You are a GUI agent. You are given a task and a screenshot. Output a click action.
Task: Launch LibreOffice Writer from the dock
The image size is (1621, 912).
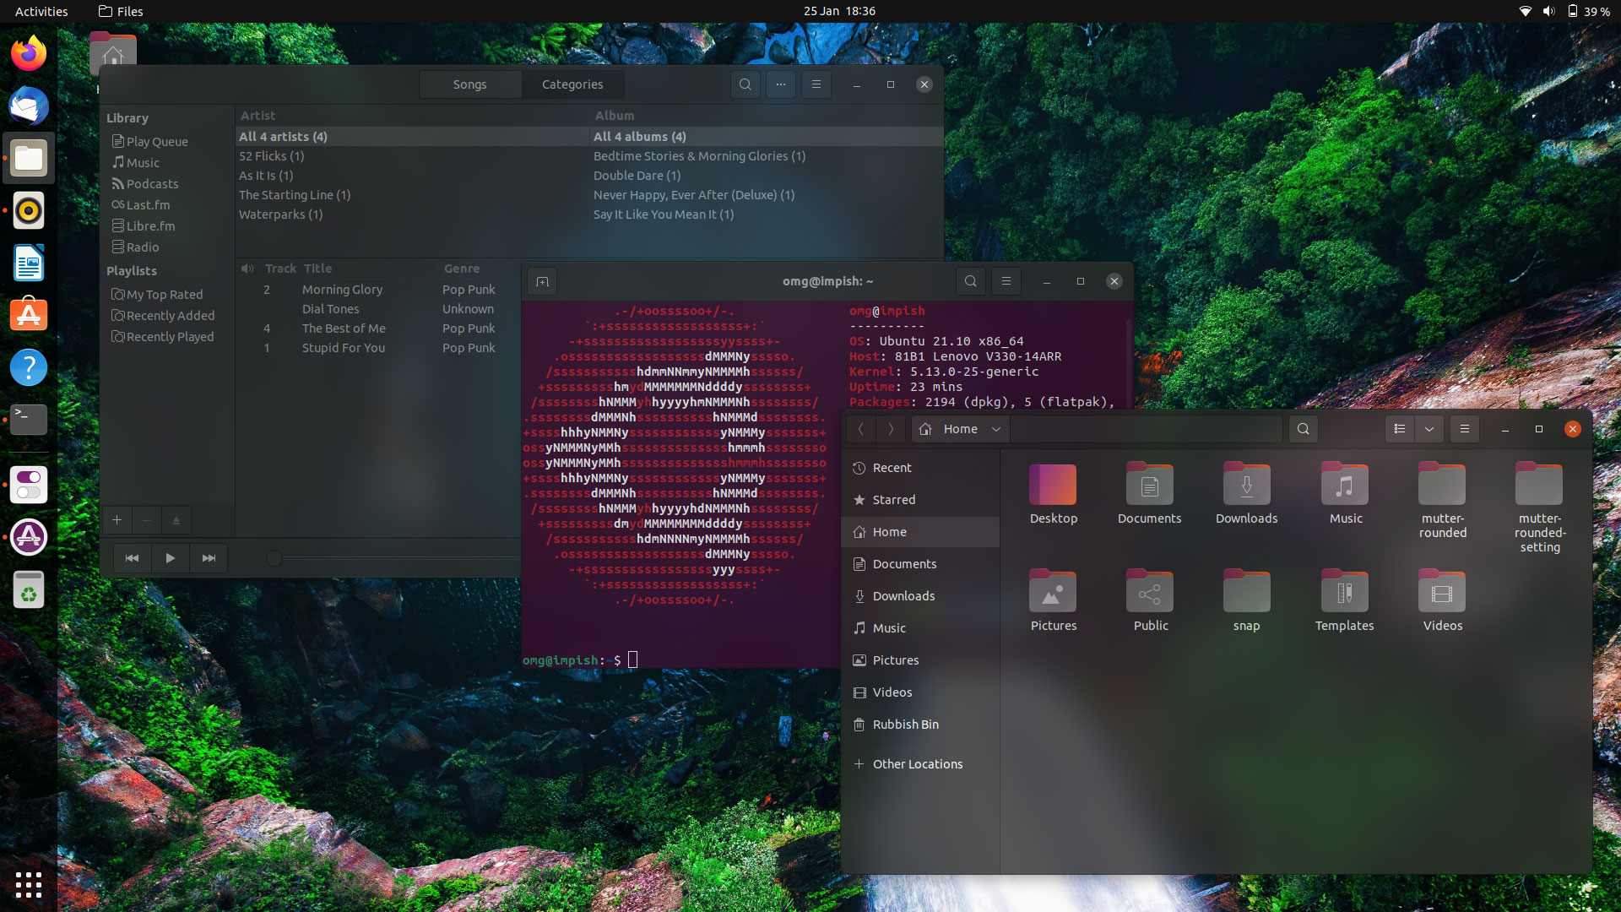coord(29,263)
